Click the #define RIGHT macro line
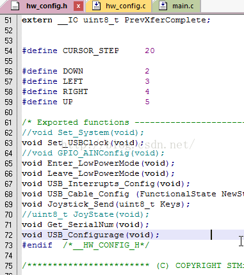Image resolution: width=244 pixels, height=275 pixels. click(x=86, y=91)
